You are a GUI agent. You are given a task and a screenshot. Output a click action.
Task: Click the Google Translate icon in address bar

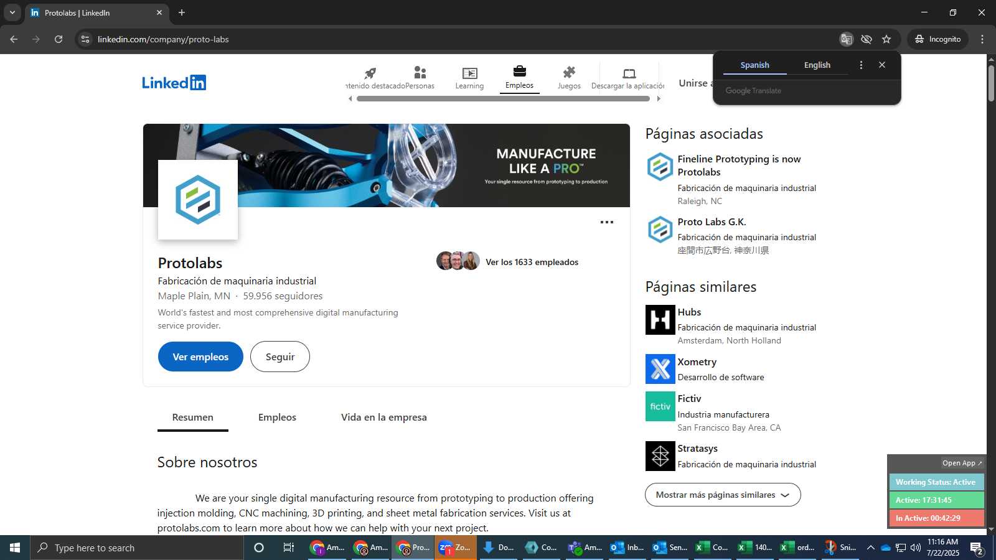(x=846, y=39)
